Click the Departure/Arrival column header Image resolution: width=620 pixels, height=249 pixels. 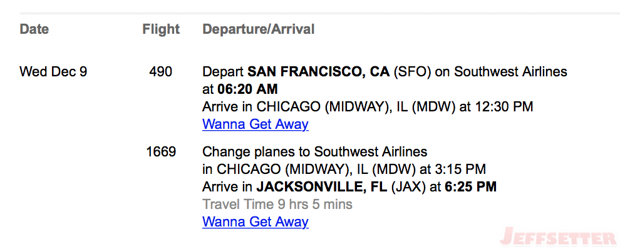pyautogui.click(x=258, y=29)
